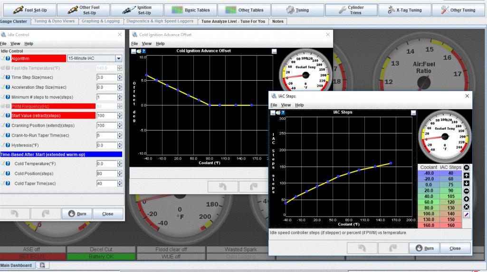
Task: Open File menu in Cold Ignition Advance Offset
Action: coord(135,44)
